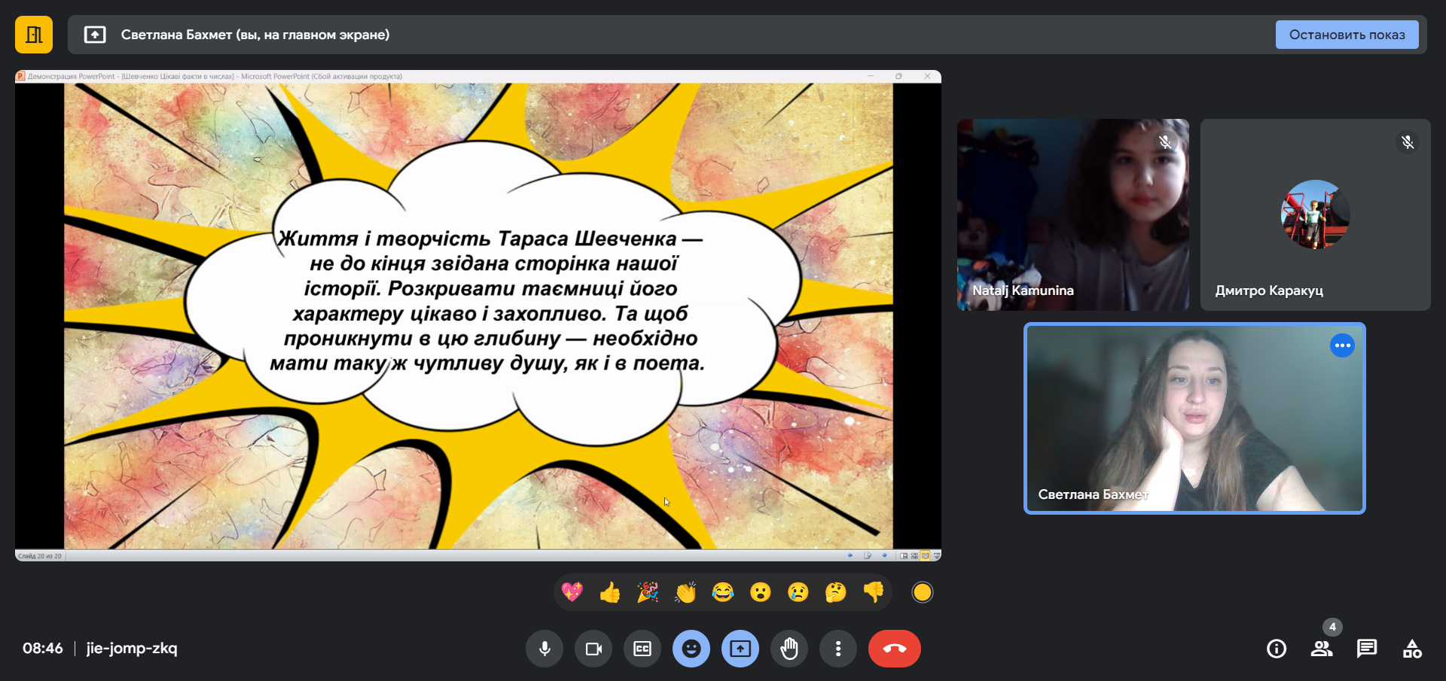The width and height of the screenshot is (1446, 681).
Task: Select Natalj Kamunina's video tile
Action: click(1072, 214)
